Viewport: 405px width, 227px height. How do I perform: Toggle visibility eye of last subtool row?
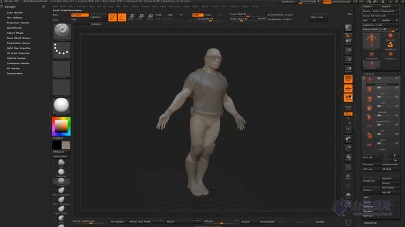[x=397, y=143]
